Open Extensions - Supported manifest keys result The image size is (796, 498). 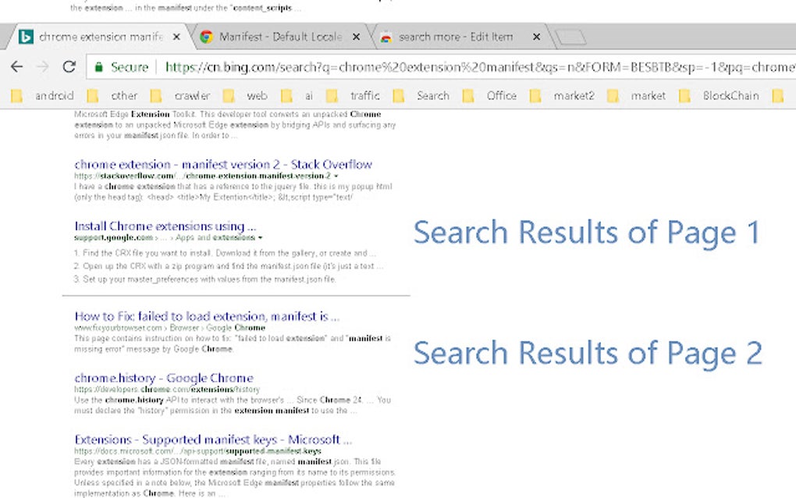(213, 439)
